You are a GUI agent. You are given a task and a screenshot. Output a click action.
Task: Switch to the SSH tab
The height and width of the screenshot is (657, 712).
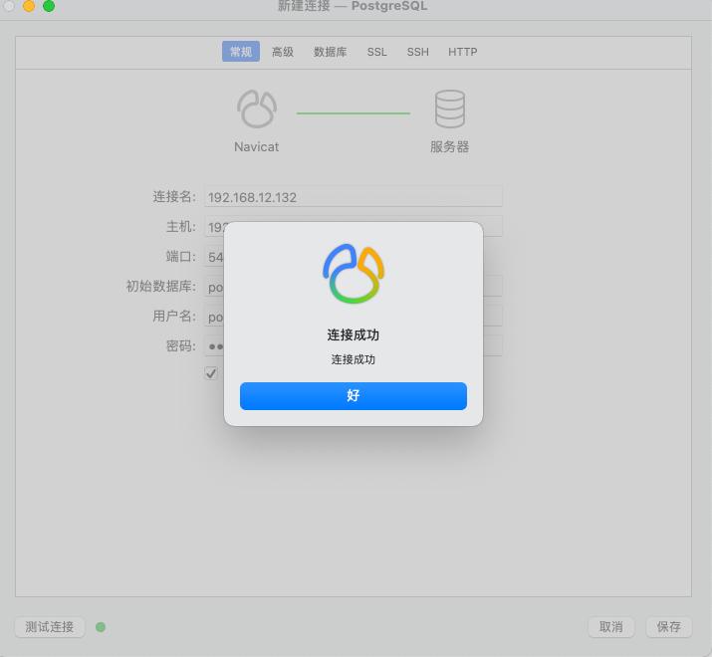(418, 52)
